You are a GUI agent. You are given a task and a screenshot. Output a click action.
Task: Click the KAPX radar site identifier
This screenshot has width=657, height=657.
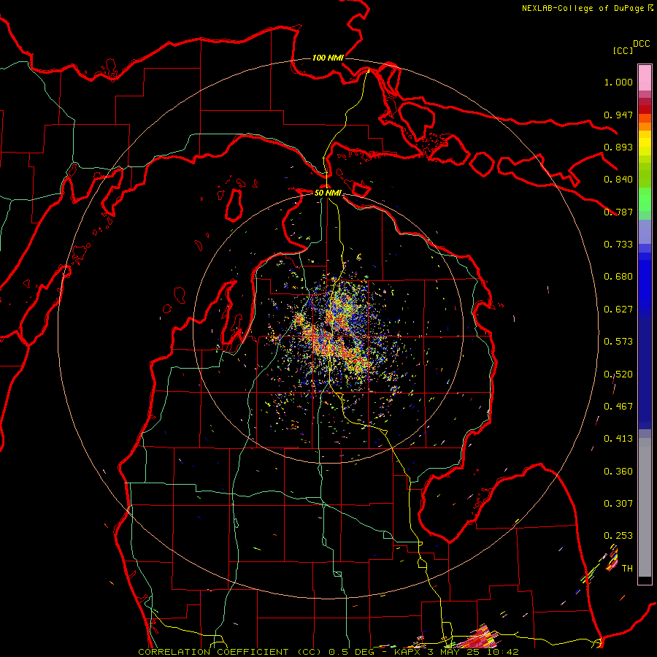pyautogui.click(x=409, y=652)
